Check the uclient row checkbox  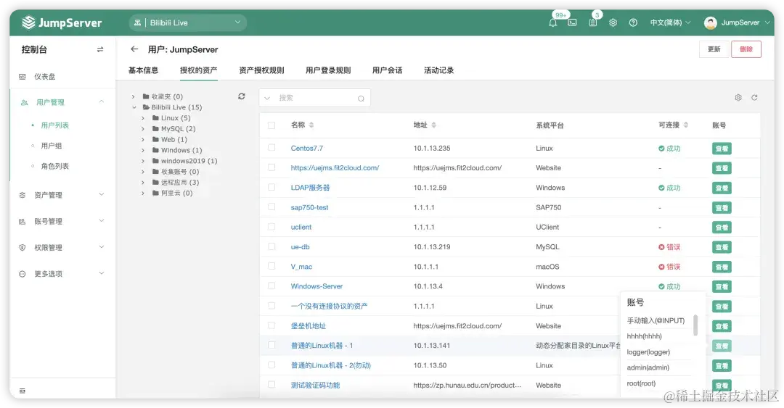click(x=271, y=227)
